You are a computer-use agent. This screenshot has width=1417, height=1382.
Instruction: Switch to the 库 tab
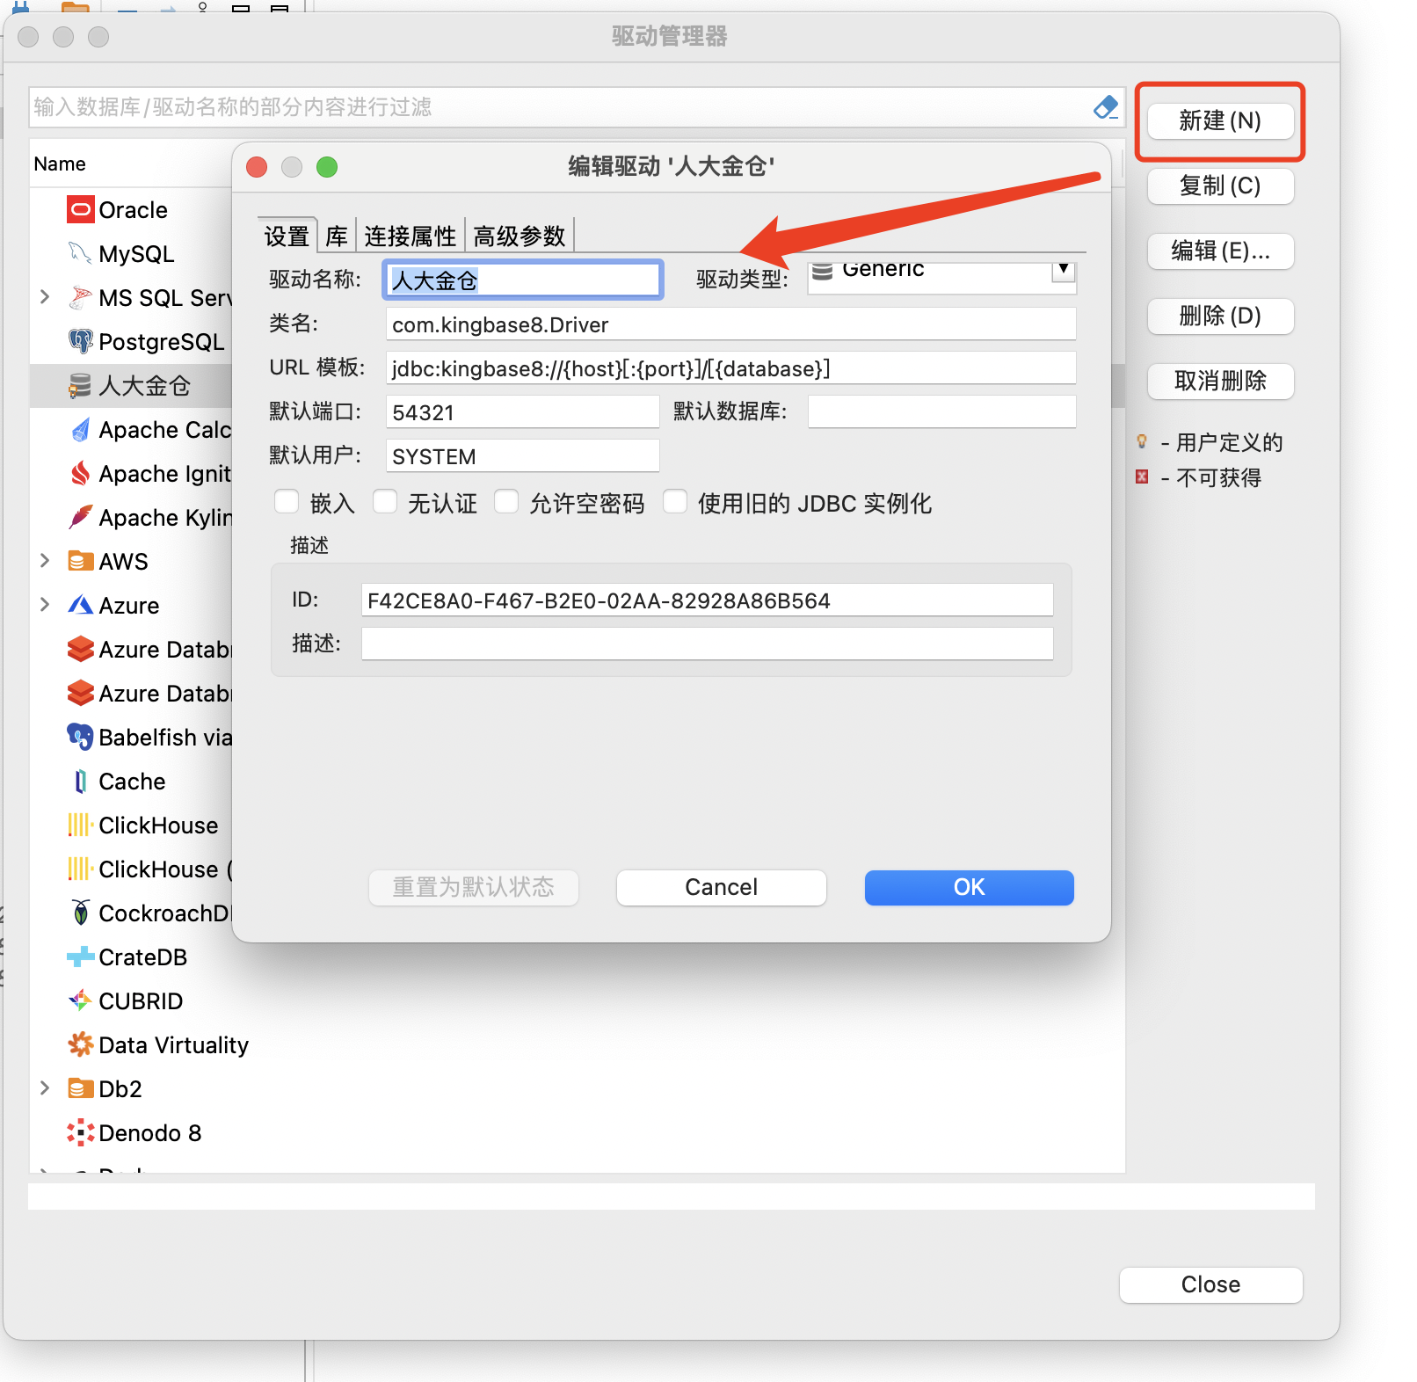[337, 236]
